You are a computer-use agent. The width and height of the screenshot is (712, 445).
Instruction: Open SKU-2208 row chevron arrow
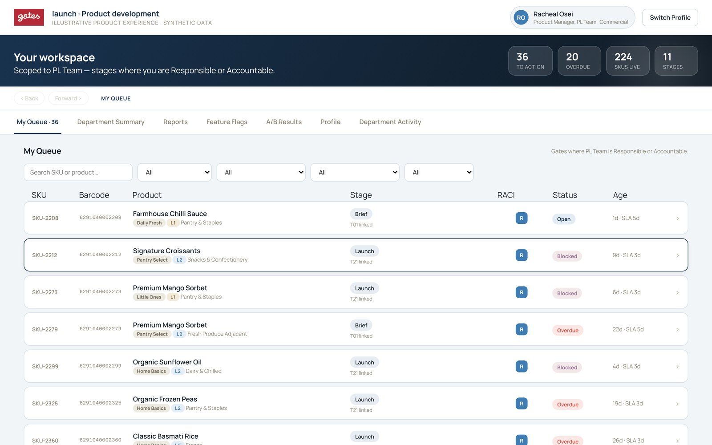click(677, 218)
